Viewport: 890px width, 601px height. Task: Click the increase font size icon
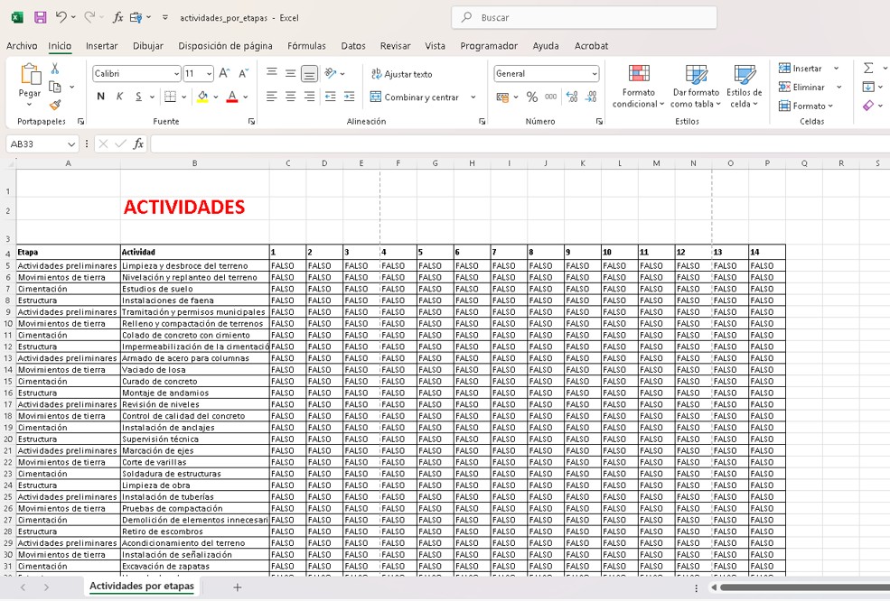[x=225, y=74]
